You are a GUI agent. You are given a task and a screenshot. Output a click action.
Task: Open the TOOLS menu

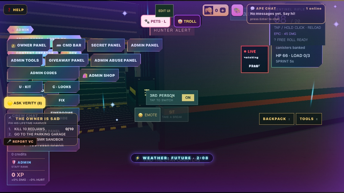coord(309,119)
